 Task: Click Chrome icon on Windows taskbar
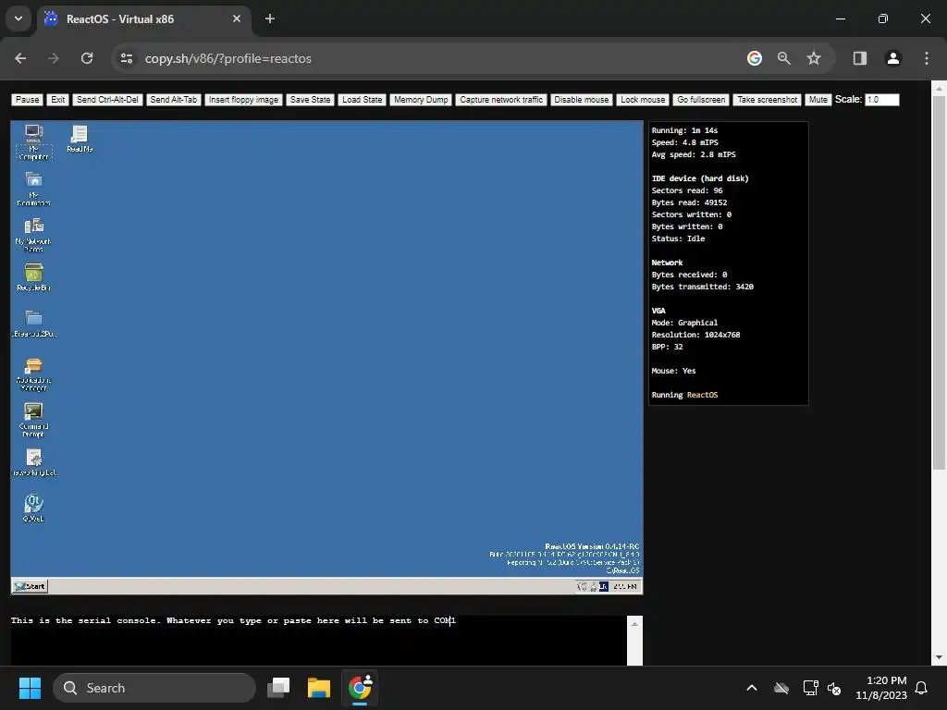tap(360, 688)
